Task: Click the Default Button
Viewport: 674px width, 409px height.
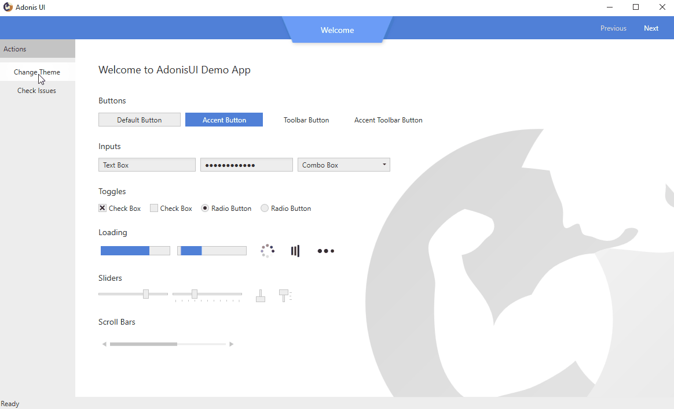Action: [140, 120]
